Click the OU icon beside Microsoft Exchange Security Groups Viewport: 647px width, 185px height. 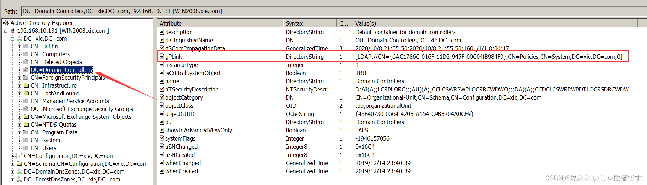point(26,109)
